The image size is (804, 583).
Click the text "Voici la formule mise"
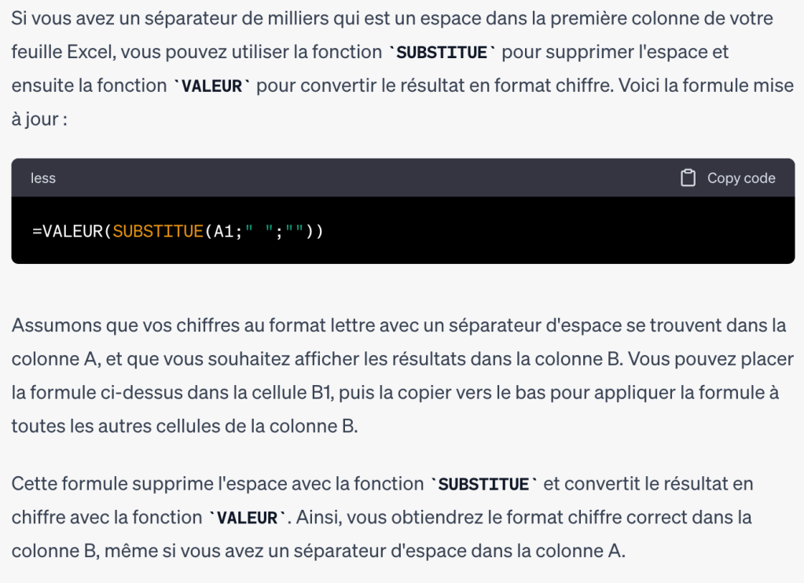(707, 86)
